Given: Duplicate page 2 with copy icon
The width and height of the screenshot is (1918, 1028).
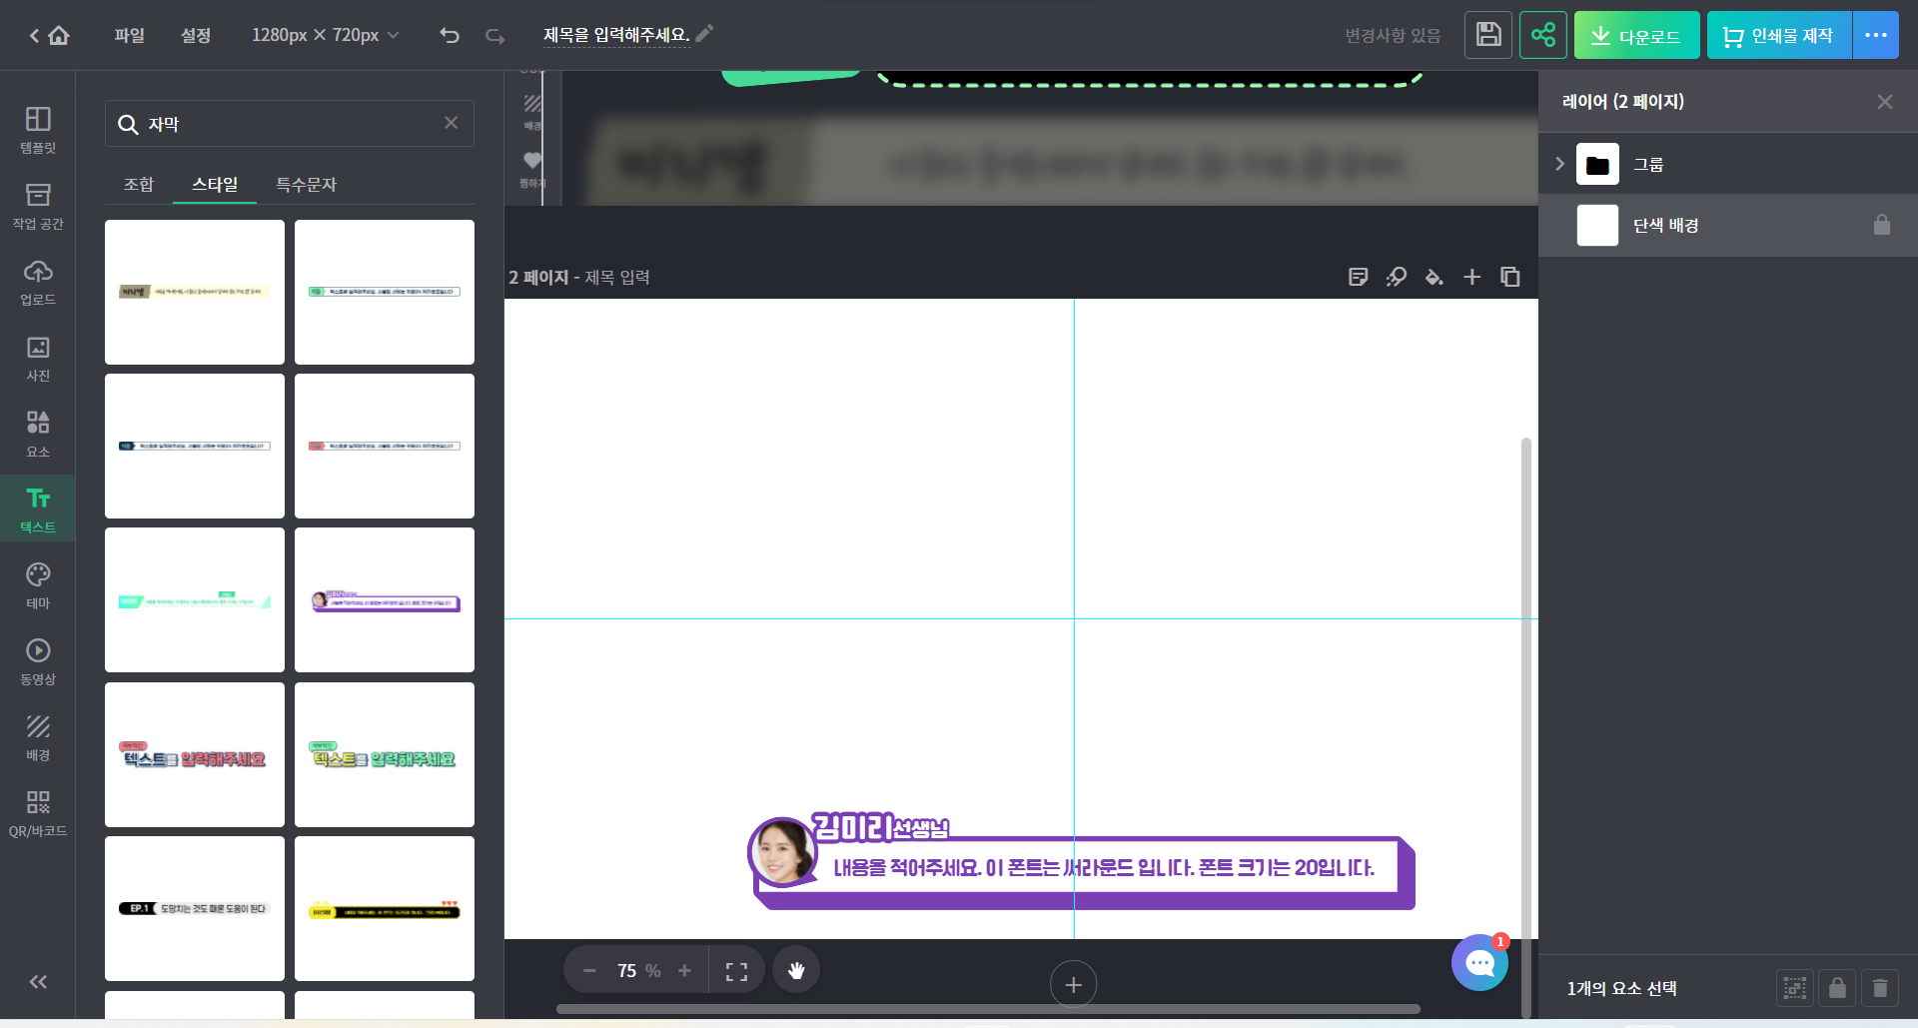Looking at the screenshot, I should pos(1510,277).
